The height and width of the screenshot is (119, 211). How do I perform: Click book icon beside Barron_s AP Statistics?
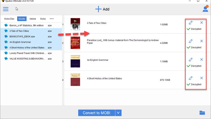pyautogui.click(x=6, y=25)
